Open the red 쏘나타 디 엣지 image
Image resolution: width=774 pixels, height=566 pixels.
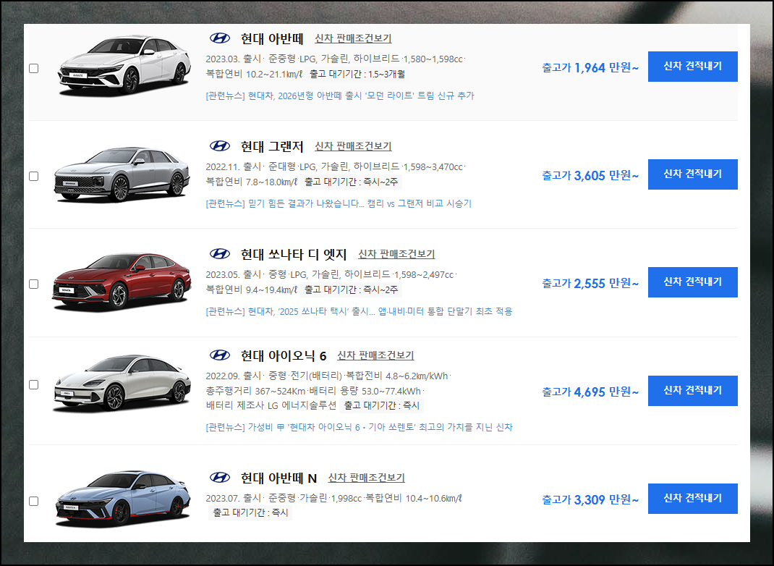pos(122,282)
